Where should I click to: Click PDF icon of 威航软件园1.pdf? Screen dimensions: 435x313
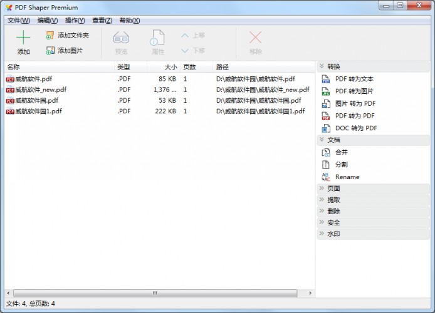[10, 111]
